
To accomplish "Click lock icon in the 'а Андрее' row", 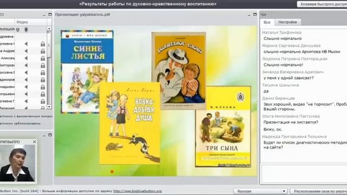I will (x=43, y=51).
